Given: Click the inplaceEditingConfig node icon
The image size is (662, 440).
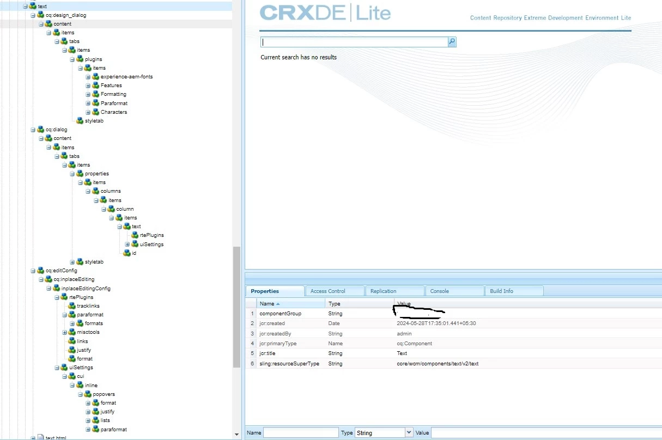Looking at the screenshot, I should [56, 289].
